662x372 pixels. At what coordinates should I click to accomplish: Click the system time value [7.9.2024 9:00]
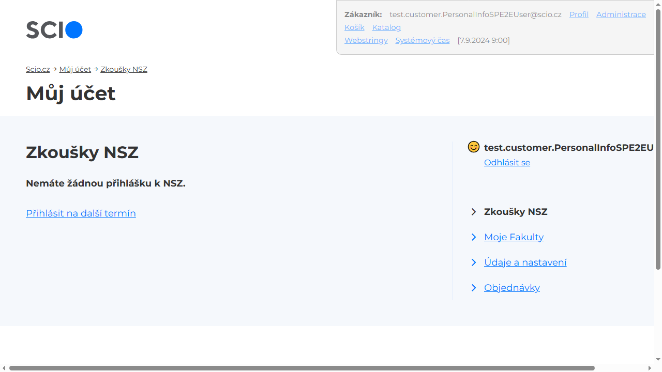coord(484,40)
